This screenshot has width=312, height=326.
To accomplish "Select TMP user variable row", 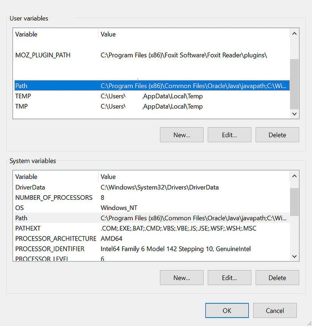I will 152,106.
